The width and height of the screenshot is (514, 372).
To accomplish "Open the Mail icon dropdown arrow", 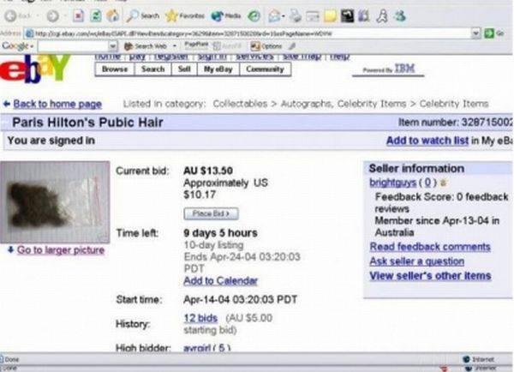I will [284, 15].
